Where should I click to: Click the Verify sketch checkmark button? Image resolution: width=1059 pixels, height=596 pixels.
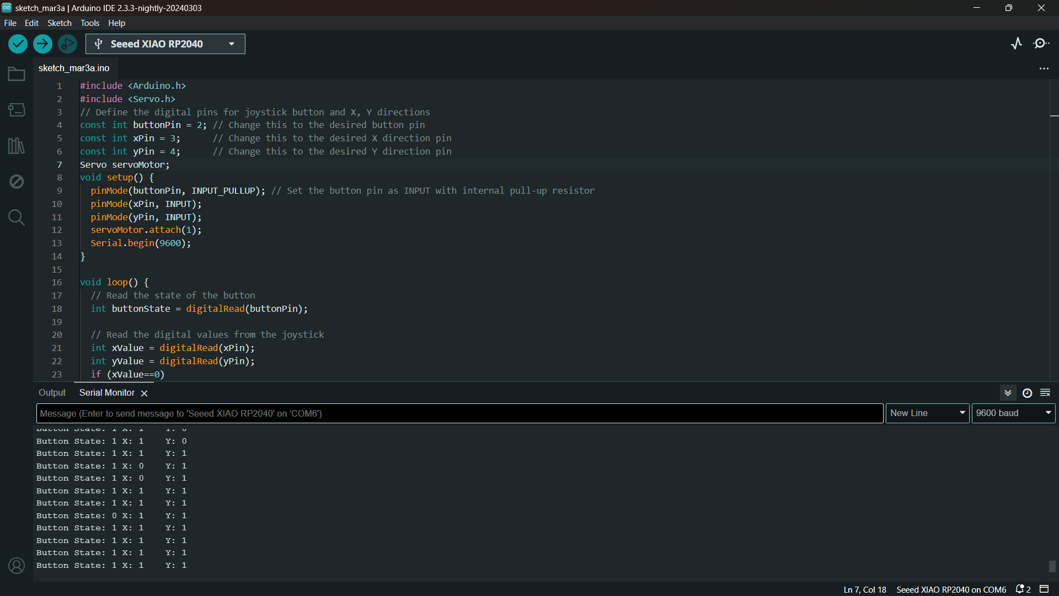click(18, 44)
